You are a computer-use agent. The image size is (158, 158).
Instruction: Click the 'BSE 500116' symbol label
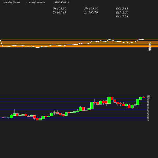click(x=62, y=2)
